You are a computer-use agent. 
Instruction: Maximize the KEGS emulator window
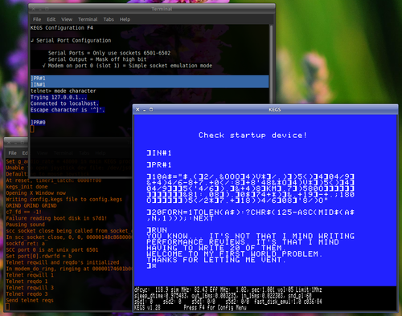pyautogui.click(x=151, y=109)
